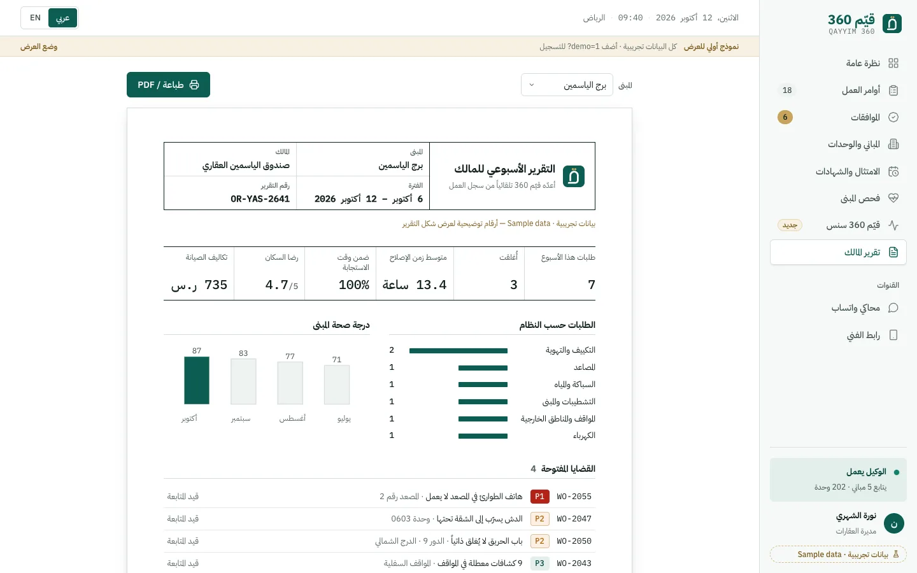The image size is (917, 573).
Task: Open الامتثال والشهادات section
Action: tap(838, 171)
